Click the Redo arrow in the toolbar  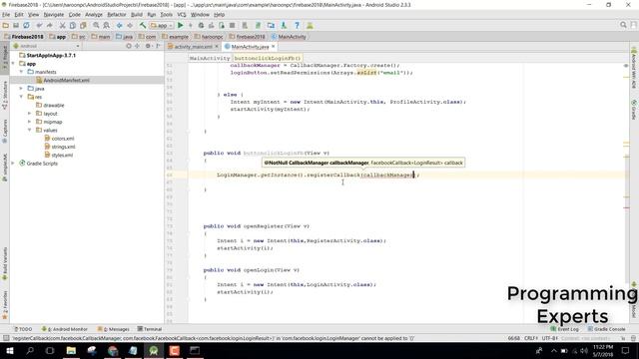tap(50, 25)
